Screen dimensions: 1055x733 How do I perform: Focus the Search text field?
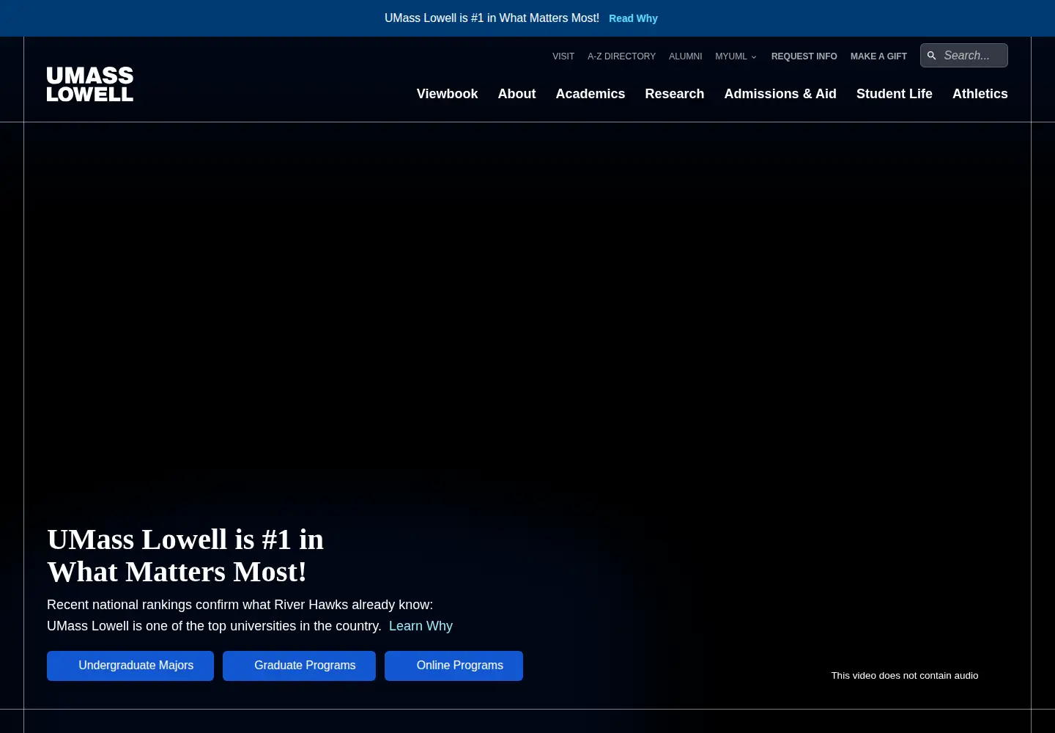point(964,56)
